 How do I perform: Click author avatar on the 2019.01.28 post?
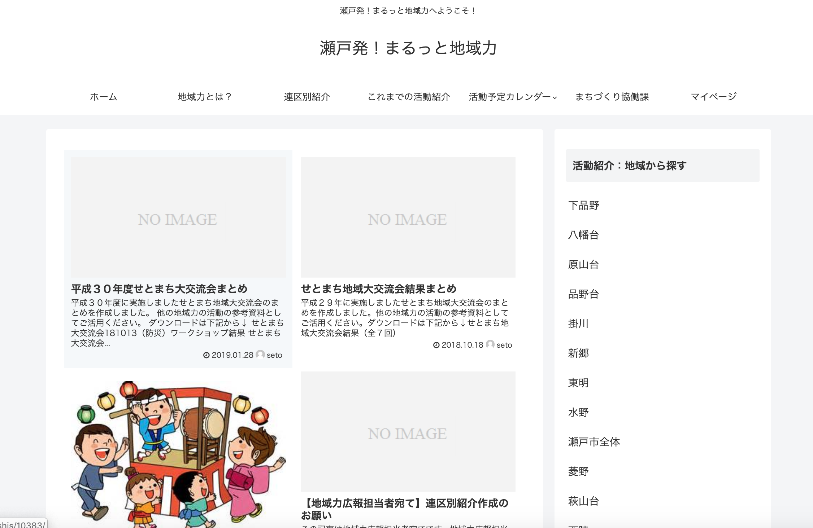[260, 355]
